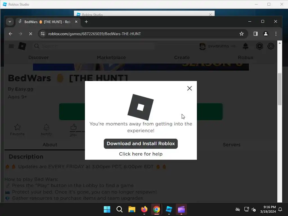Open Robux balance icon
Viewport: 288px width, 216px height.
pyautogui.click(x=259, y=46)
